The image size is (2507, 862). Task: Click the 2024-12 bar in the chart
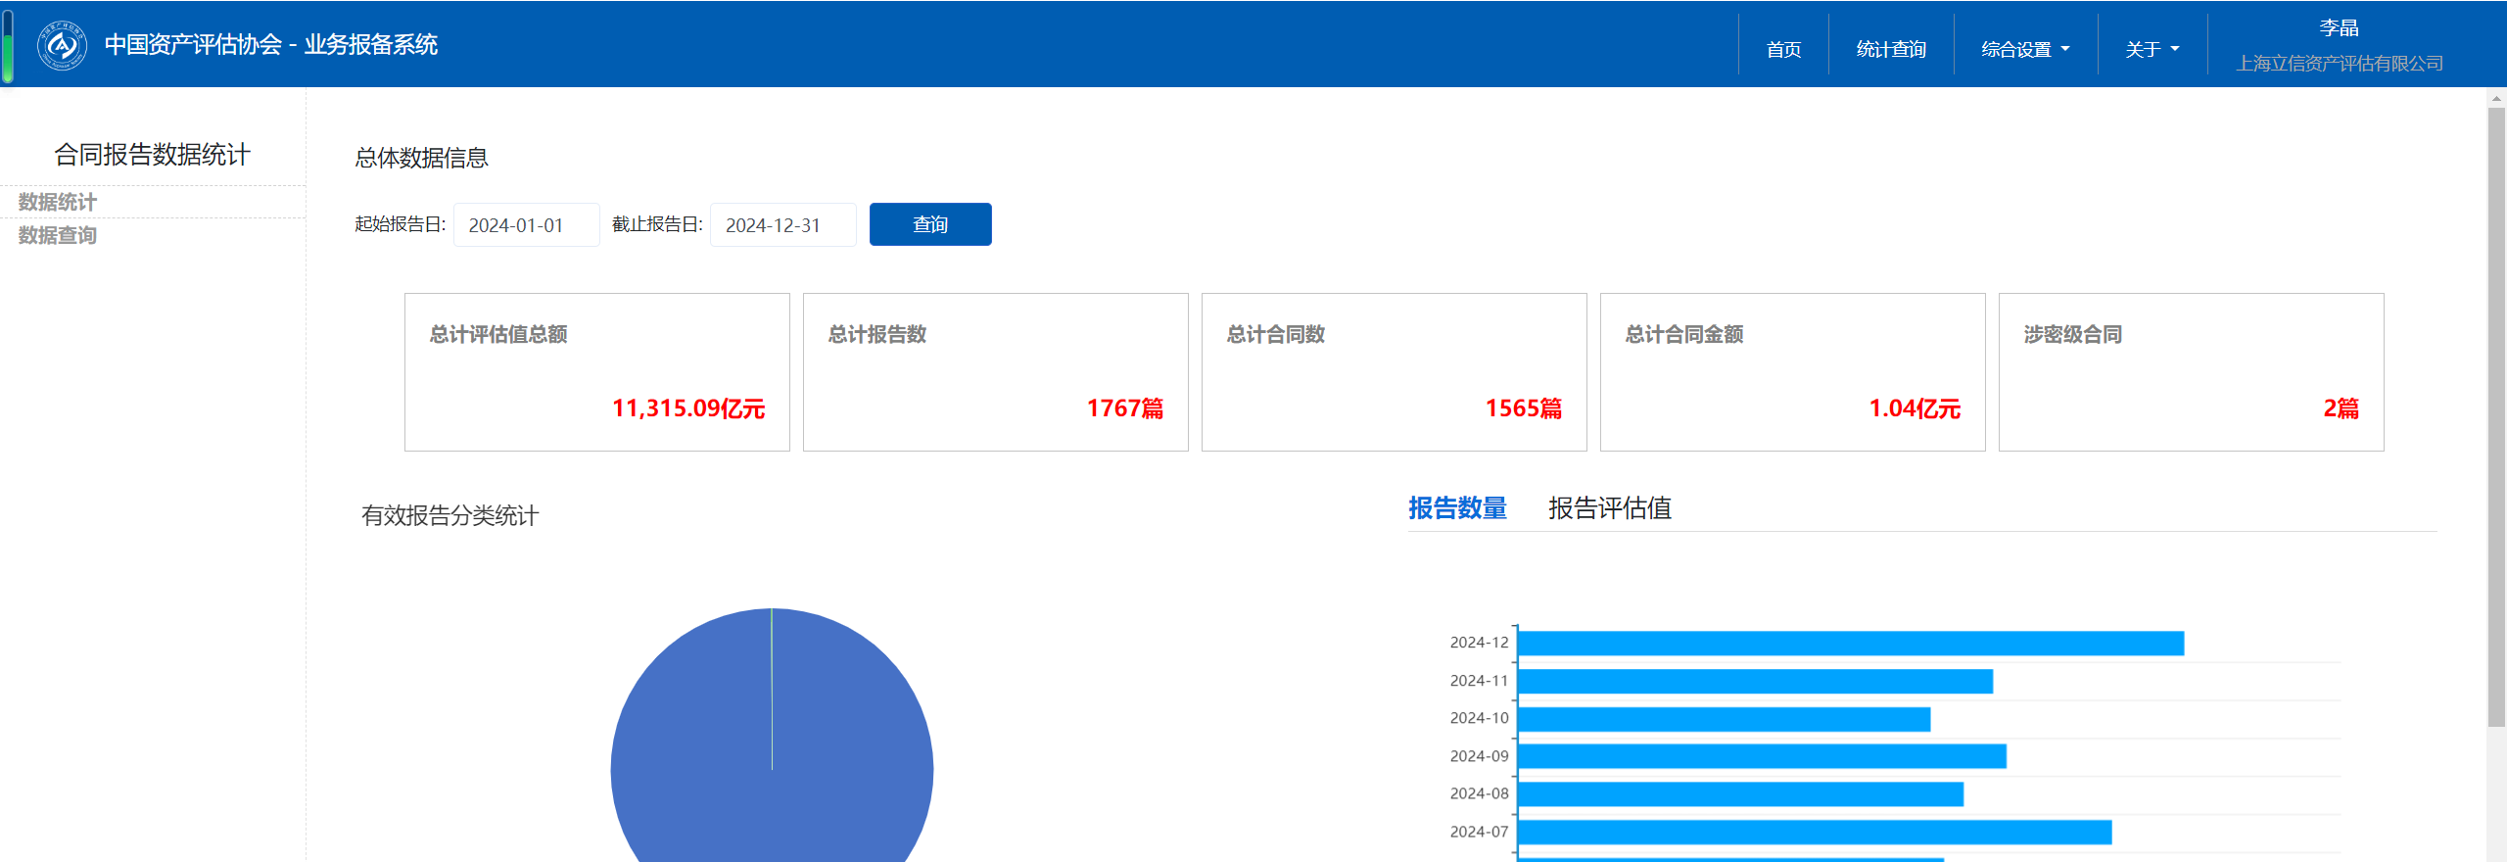[x=1849, y=644]
